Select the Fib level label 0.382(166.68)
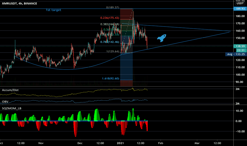This screenshot has height=146, width=247. click(110, 24)
